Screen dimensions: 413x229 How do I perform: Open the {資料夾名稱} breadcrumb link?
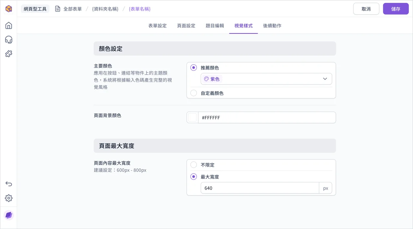pos(105,9)
